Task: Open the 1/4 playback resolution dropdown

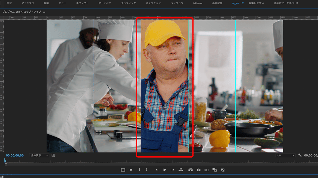Action: (285, 155)
